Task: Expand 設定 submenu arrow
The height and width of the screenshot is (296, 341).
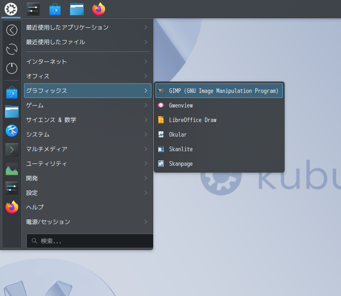Action: (146, 193)
